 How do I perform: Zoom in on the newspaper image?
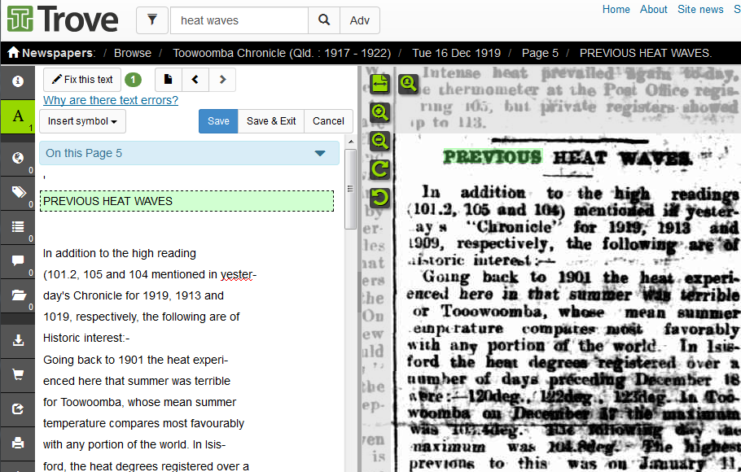[380, 112]
